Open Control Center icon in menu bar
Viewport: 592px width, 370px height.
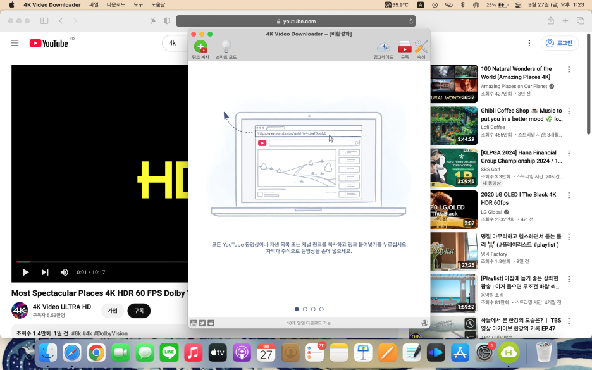pos(519,5)
